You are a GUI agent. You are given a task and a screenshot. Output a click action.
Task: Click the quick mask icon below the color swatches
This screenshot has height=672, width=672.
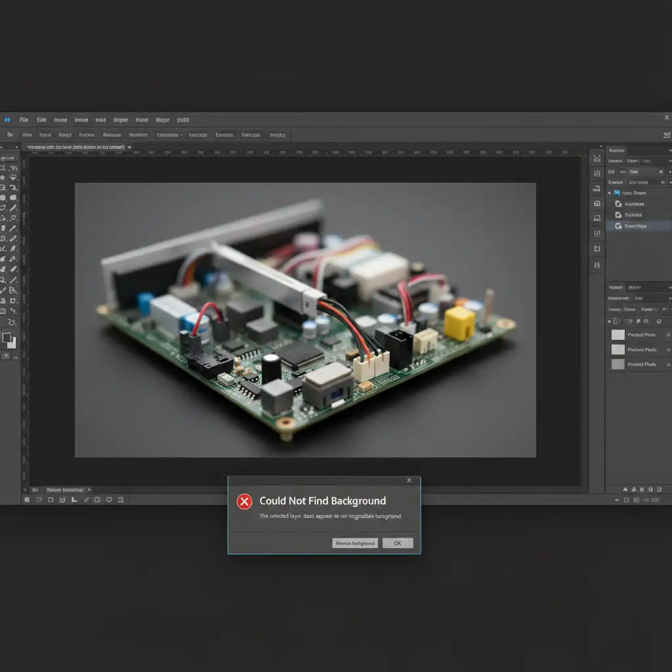[x=7, y=356]
